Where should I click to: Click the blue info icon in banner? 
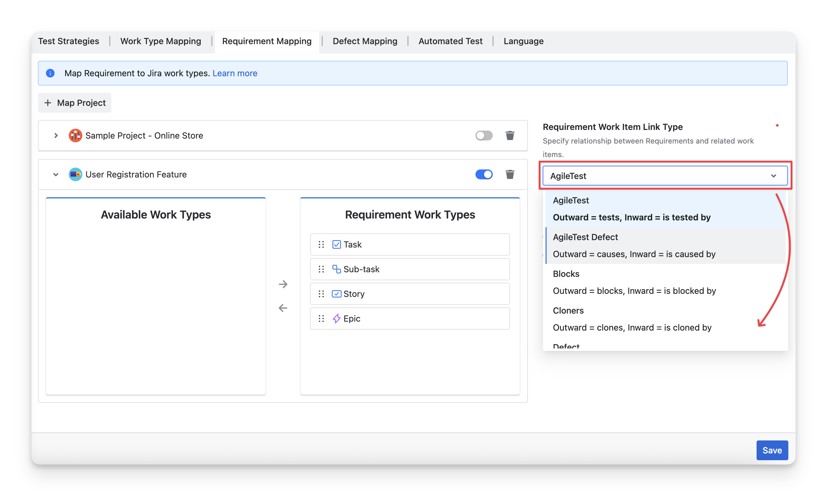point(50,73)
